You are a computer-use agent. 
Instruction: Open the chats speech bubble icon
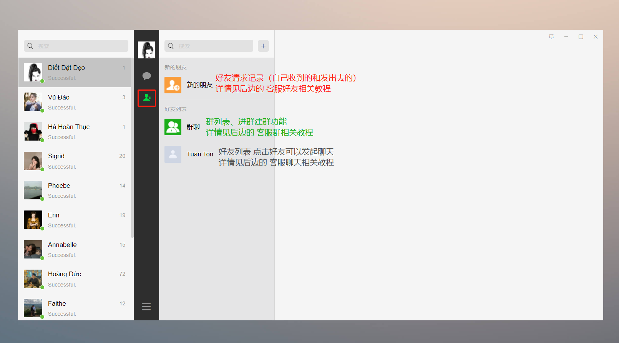pos(146,76)
